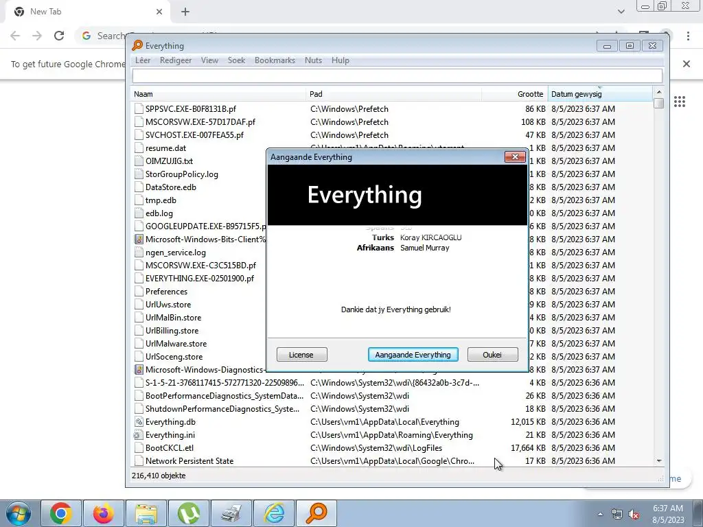The image size is (703, 527).
Task: Open the Windows Start menu
Action: click(18, 513)
